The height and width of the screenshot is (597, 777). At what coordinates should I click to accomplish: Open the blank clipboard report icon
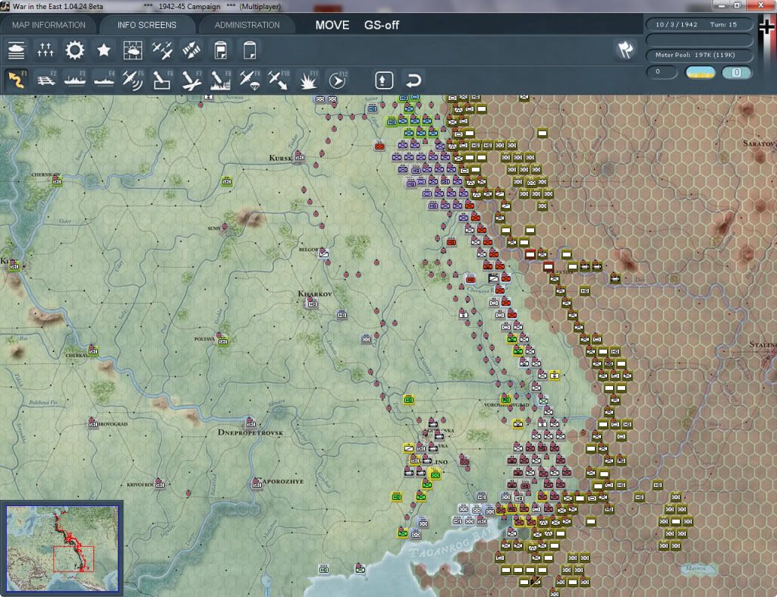[250, 50]
